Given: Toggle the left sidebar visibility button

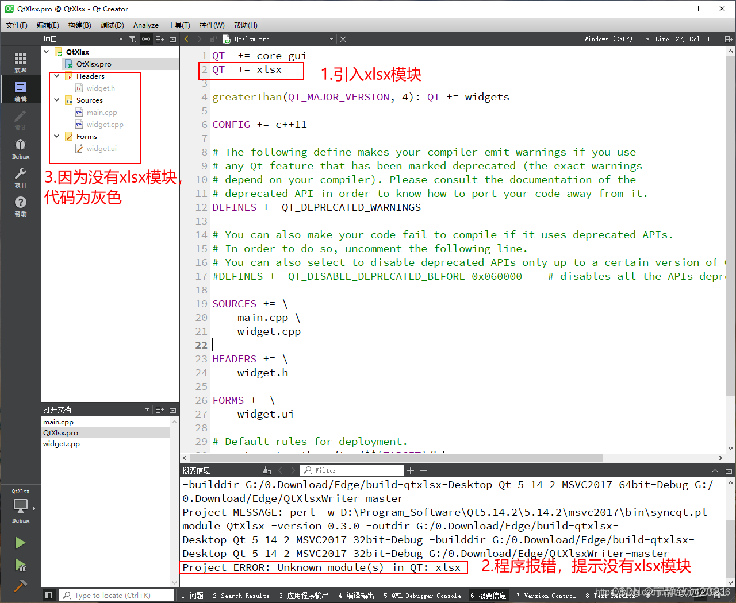Looking at the screenshot, I should [49, 596].
